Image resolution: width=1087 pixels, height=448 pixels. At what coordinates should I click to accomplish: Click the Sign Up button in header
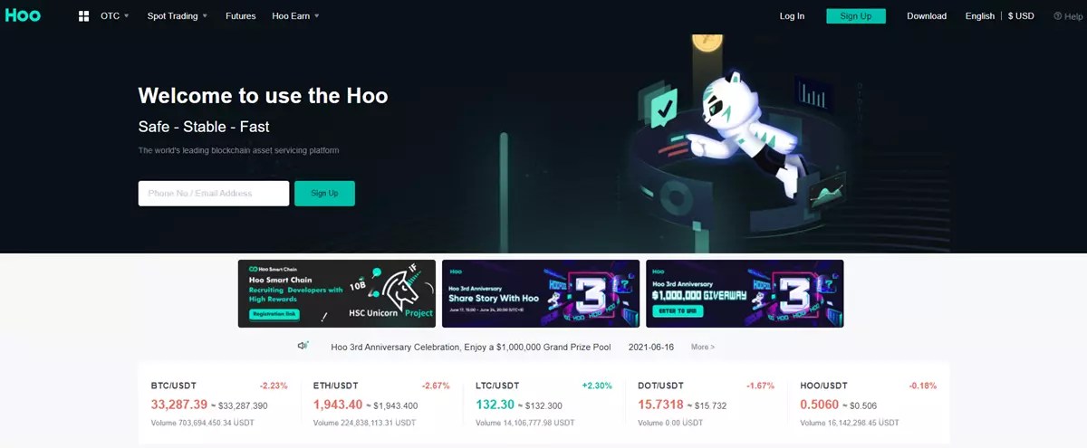pyautogui.click(x=856, y=16)
